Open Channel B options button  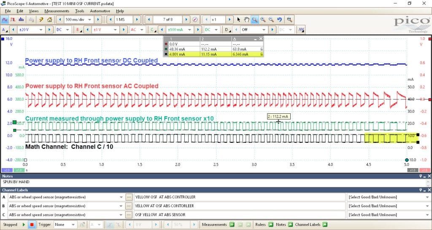(x=79, y=29)
